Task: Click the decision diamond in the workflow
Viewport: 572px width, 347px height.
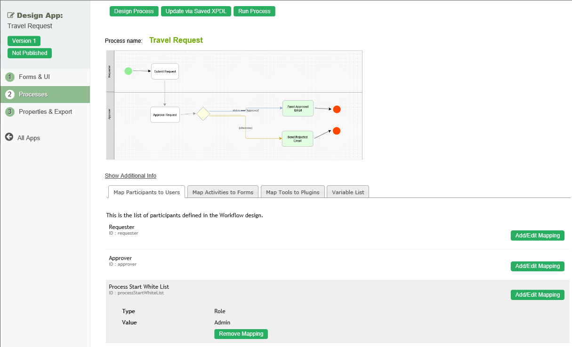Action: pos(203,114)
